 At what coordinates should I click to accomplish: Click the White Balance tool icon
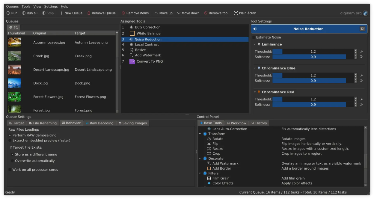pos(132,34)
